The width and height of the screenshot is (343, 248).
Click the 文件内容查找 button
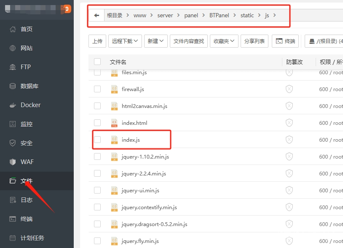[x=188, y=41]
